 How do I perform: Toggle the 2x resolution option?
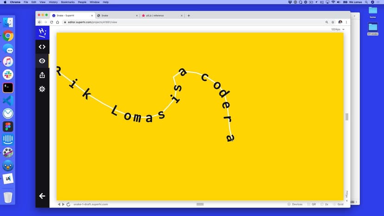click(x=325, y=204)
